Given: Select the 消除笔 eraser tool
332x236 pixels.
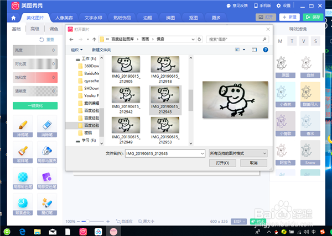Looking at the screenshot, I should tap(47, 126).
